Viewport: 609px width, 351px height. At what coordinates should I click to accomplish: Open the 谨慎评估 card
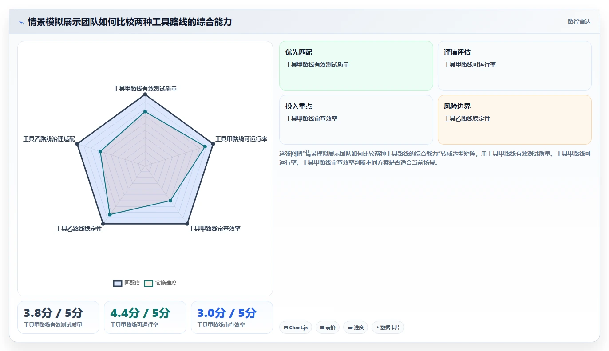514,66
